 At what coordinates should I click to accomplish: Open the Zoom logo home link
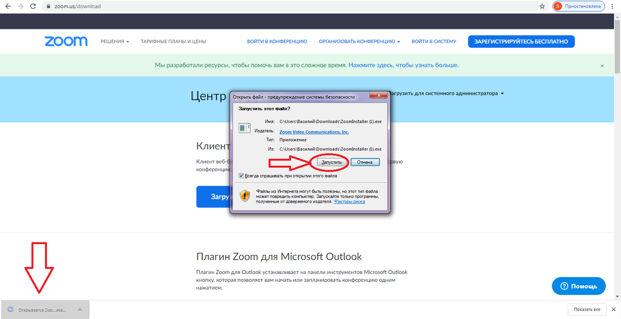click(66, 41)
